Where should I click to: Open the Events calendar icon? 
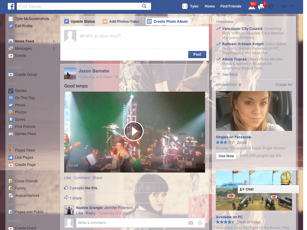(x=11, y=56)
